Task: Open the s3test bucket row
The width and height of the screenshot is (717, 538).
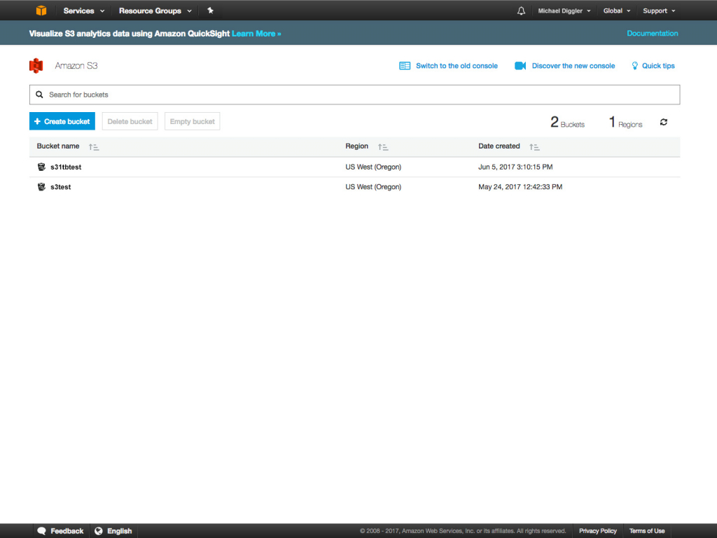Action: coord(61,187)
